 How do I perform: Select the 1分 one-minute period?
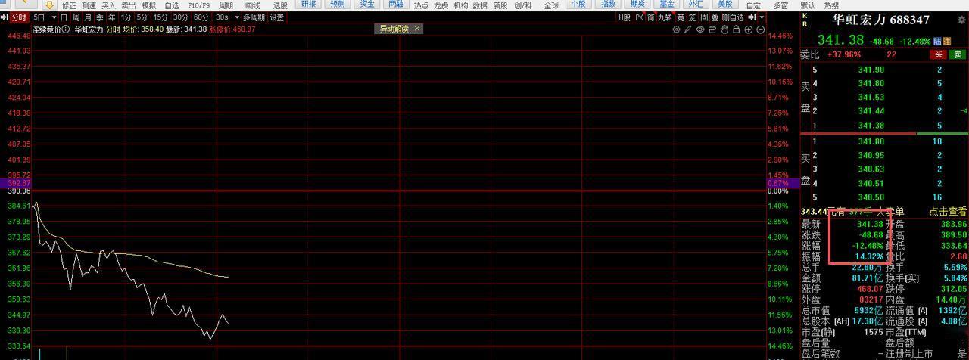pos(126,17)
